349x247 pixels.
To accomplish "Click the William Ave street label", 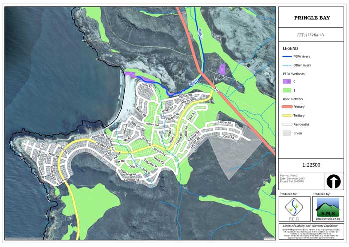I will (153, 124).
